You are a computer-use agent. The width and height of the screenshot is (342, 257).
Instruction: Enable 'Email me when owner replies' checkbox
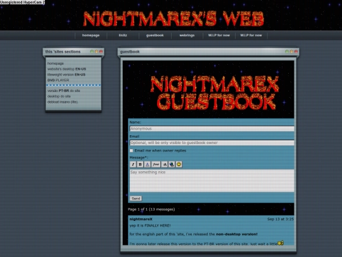tap(131, 150)
